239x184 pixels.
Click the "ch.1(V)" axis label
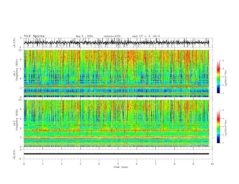14,43
